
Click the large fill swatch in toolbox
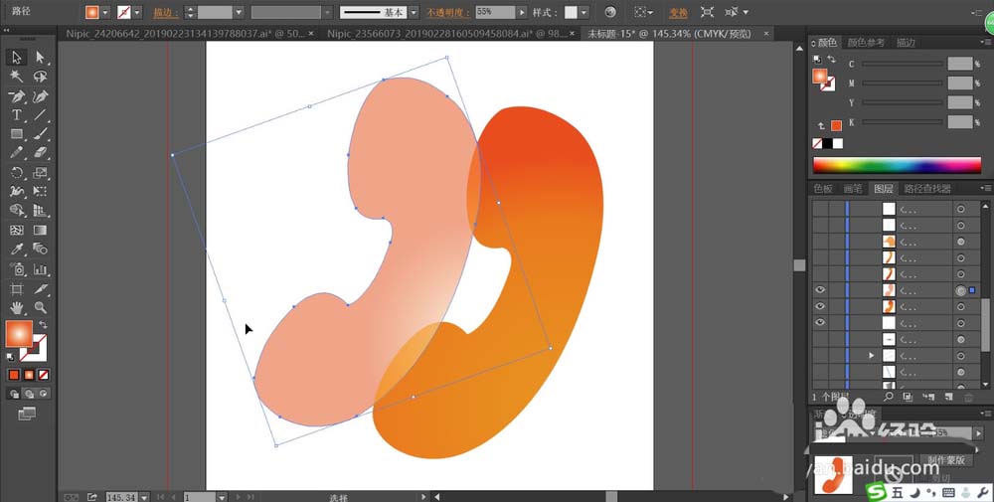pos(19,333)
